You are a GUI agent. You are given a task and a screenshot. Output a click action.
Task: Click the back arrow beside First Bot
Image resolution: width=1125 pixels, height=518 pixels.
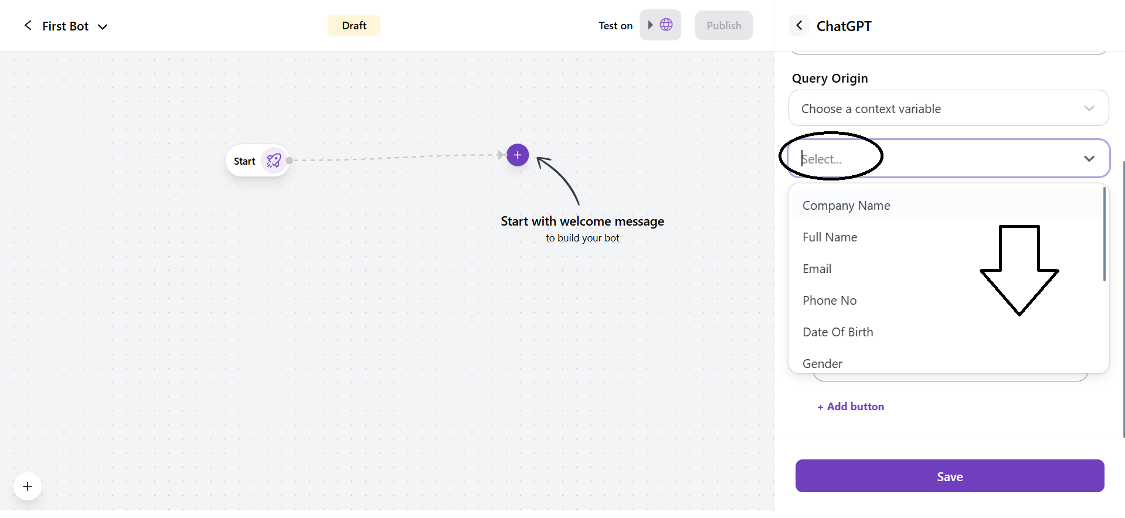pyautogui.click(x=28, y=25)
